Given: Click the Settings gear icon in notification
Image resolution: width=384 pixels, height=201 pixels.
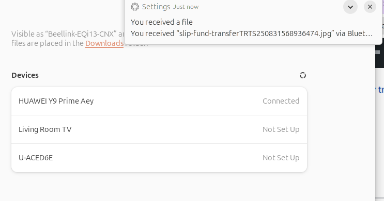Looking at the screenshot, I should tap(135, 7).
